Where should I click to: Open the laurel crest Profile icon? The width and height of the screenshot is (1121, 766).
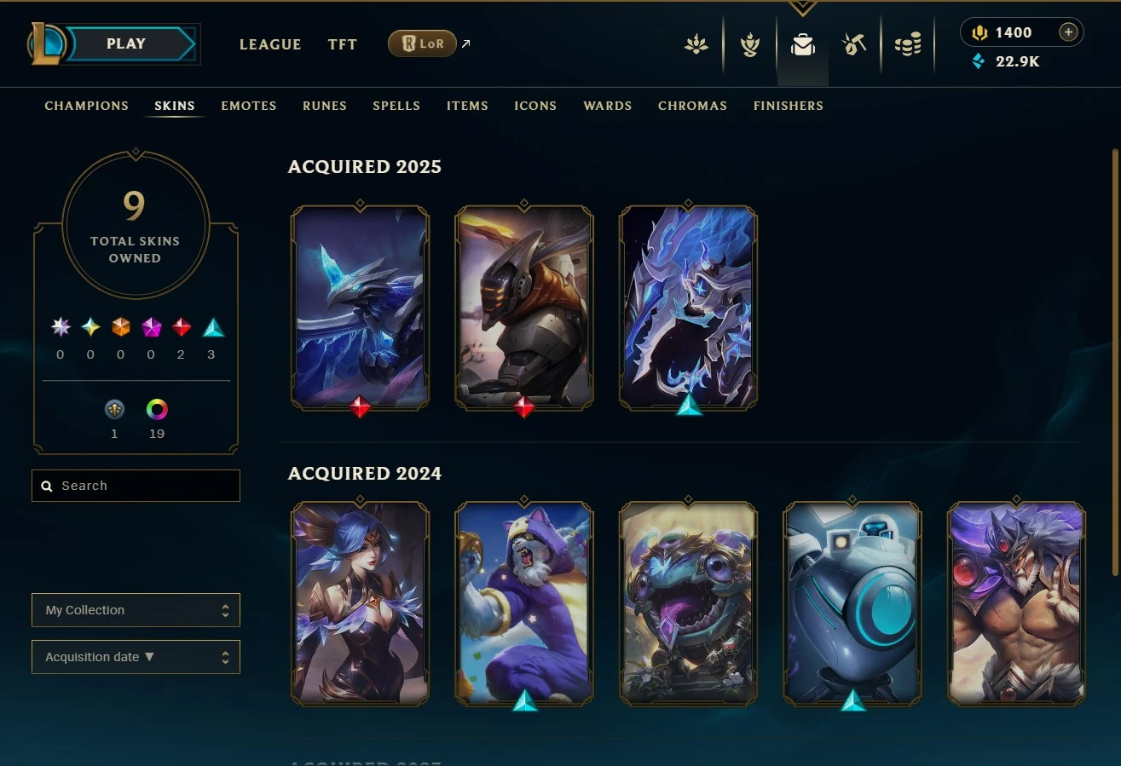[750, 44]
